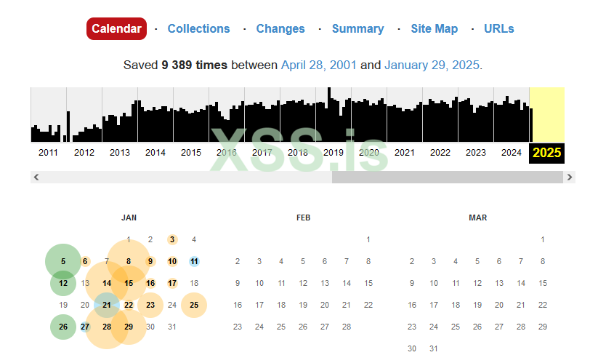Open the January 5 snapshot bubble
598x363 pixels.
coord(63,262)
